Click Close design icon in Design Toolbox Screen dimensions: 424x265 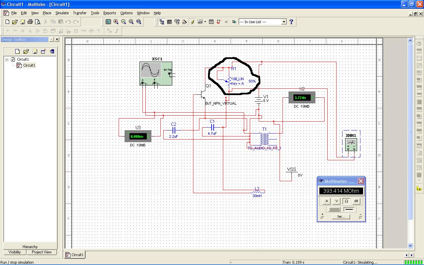pos(43,51)
